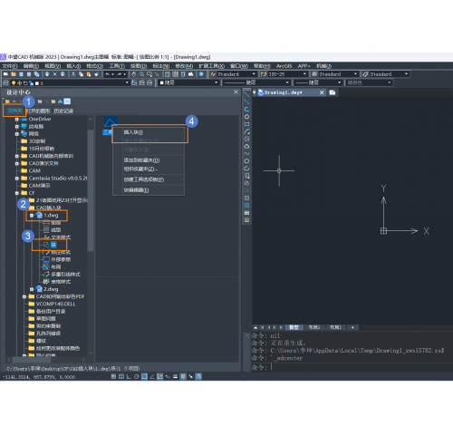Screen dimensions: 453x435
Task: Click the Cut scissors icon
Action: [73, 74]
